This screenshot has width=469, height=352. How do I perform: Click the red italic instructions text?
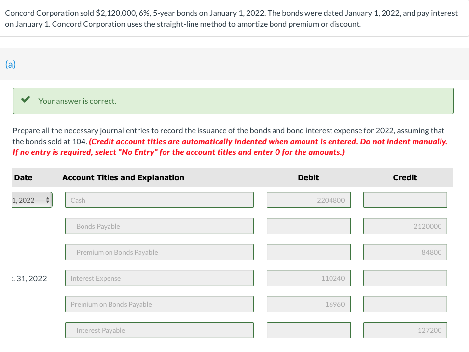pos(230,147)
